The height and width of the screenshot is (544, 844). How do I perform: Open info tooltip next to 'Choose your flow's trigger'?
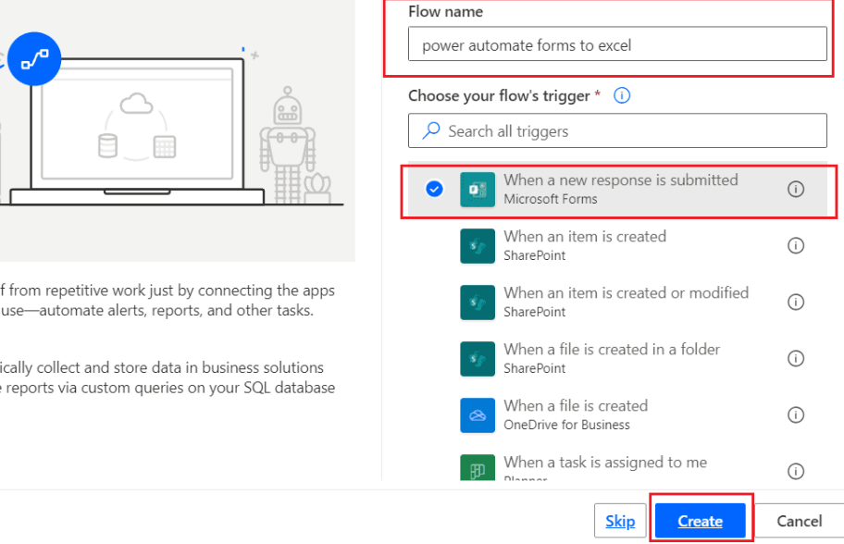tap(622, 95)
